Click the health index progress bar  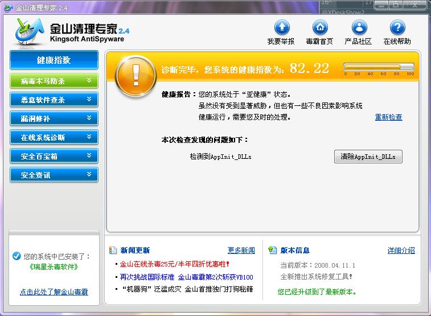point(379,67)
